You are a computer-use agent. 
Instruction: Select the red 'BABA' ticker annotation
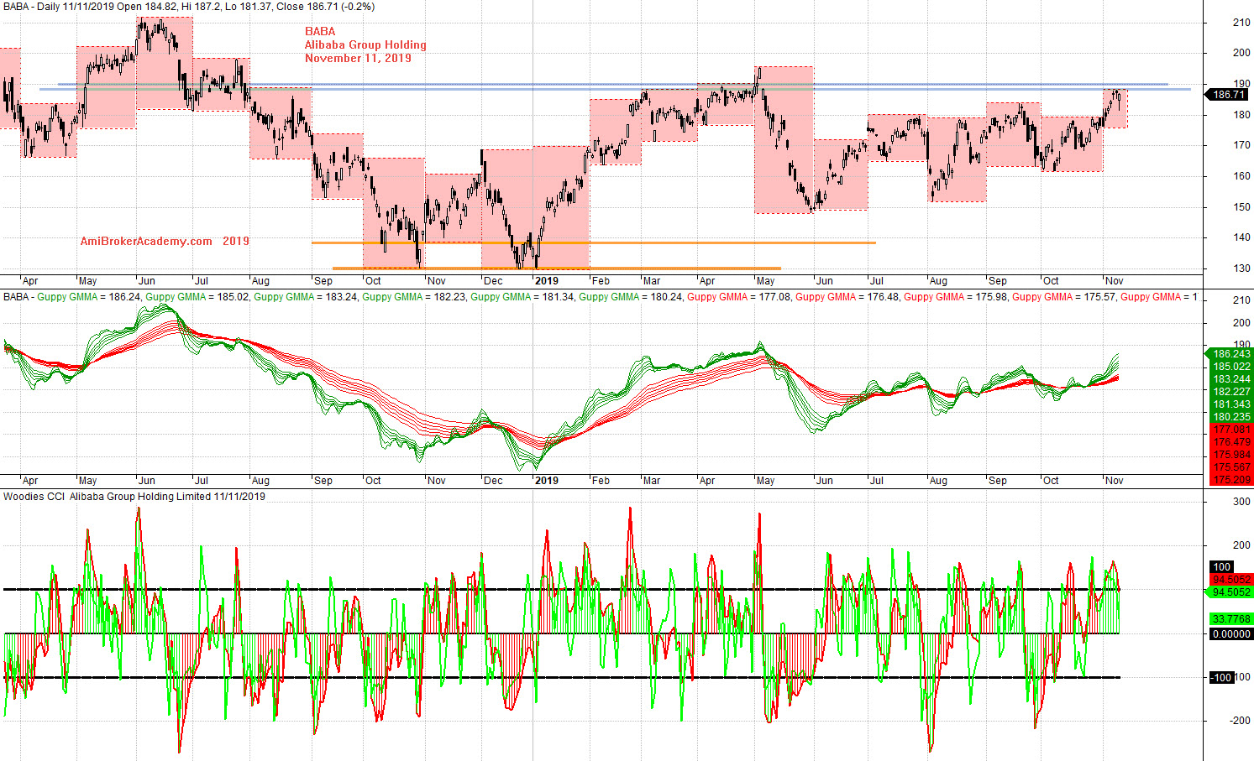320,32
